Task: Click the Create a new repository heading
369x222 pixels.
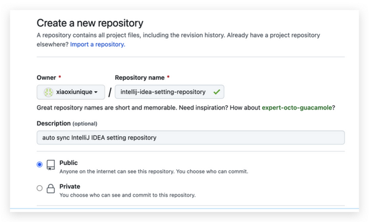Action: [x=90, y=23]
